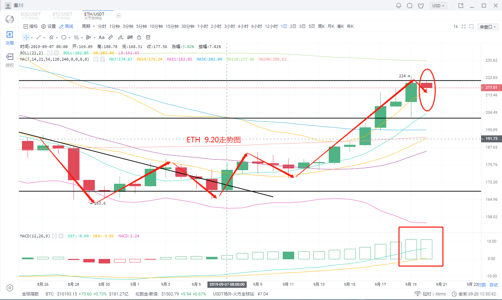Select the trend line drawing tool
Screen dimensions: 502x300
click(x=39, y=37)
